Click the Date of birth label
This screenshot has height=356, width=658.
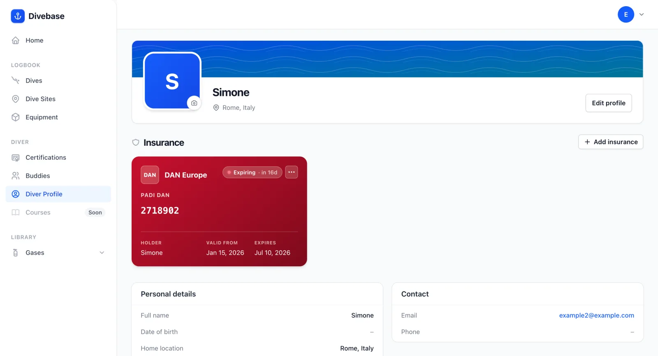pos(159,332)
